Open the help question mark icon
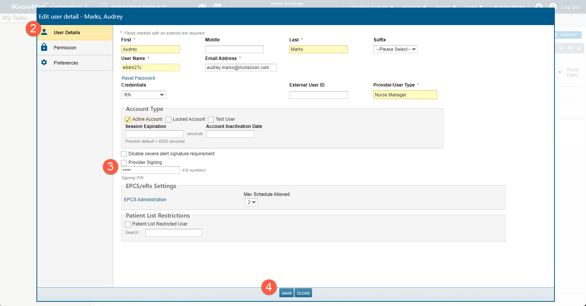Viewport: 586px width, 306px height. click(553, 6)
